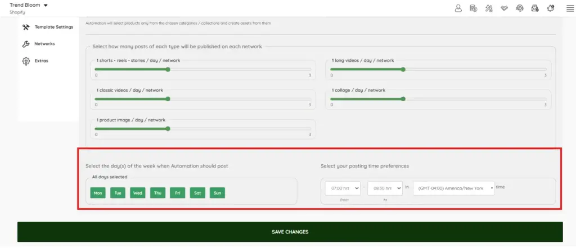Open the America/New York timezone dropdown
Screen dimensions: 576x248
tap(454, 188)
